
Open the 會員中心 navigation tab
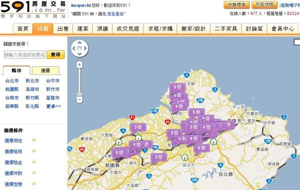pos(282,28)
